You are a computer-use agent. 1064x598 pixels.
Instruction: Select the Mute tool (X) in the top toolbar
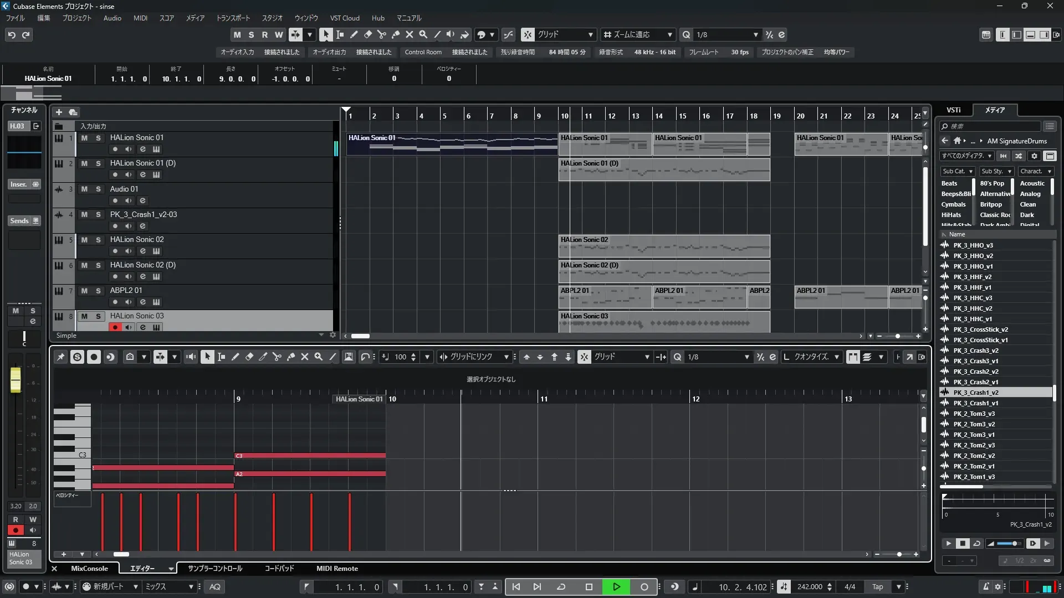tap(410, 34)
